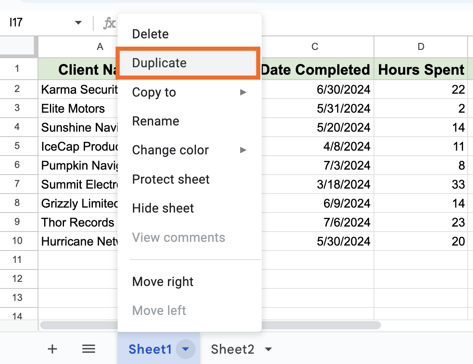The image size is (473, 364).
Task: Expand the Copy to submenu arrow
Action: [x=243, y=92]
